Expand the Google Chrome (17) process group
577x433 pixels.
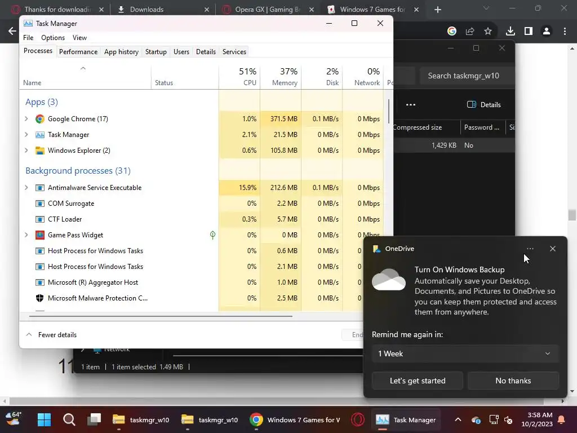[26, 119]
